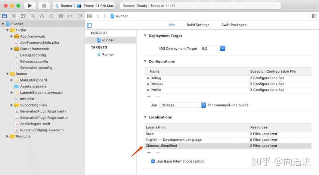319x175 pixels.
Task: Switch to the Swift Packages tab
Action: pyautogui.click(x=234, y=25)
